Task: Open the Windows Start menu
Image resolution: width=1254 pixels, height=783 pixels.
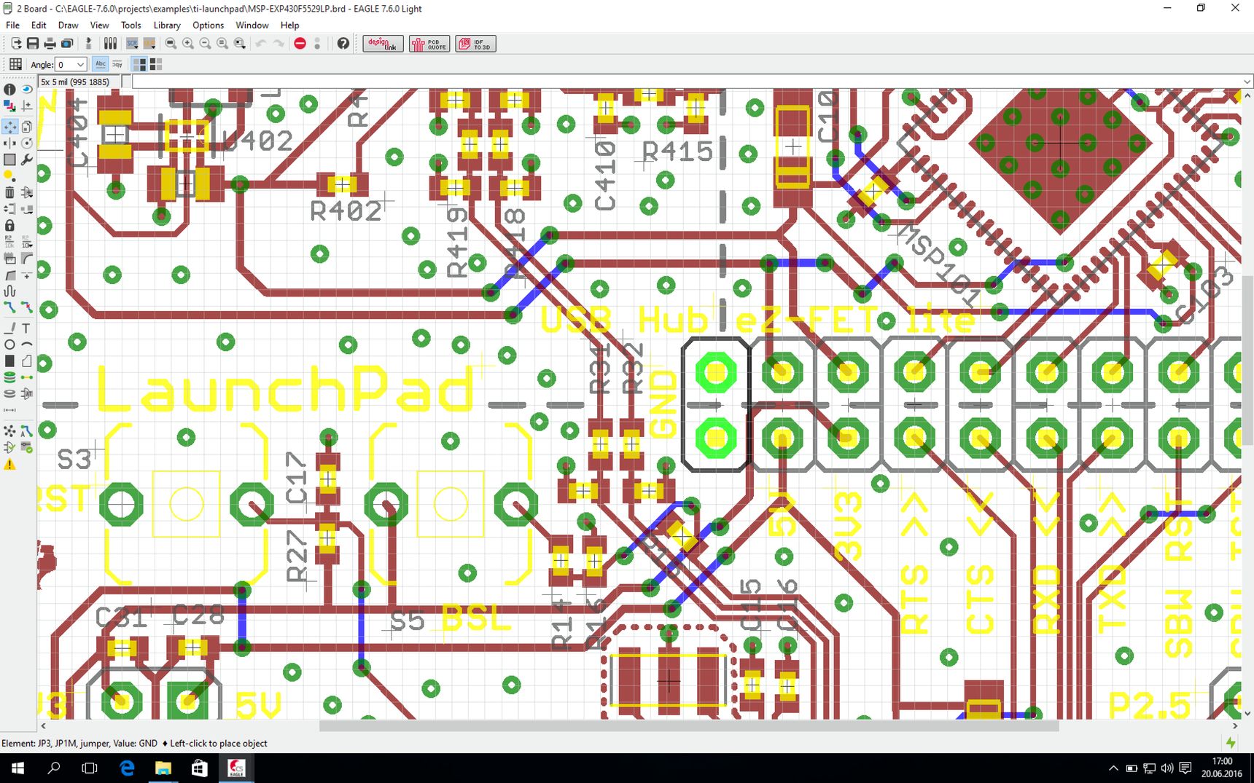Action: (17, 768)
